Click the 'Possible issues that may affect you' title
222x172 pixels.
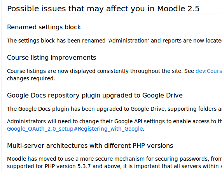103,9
